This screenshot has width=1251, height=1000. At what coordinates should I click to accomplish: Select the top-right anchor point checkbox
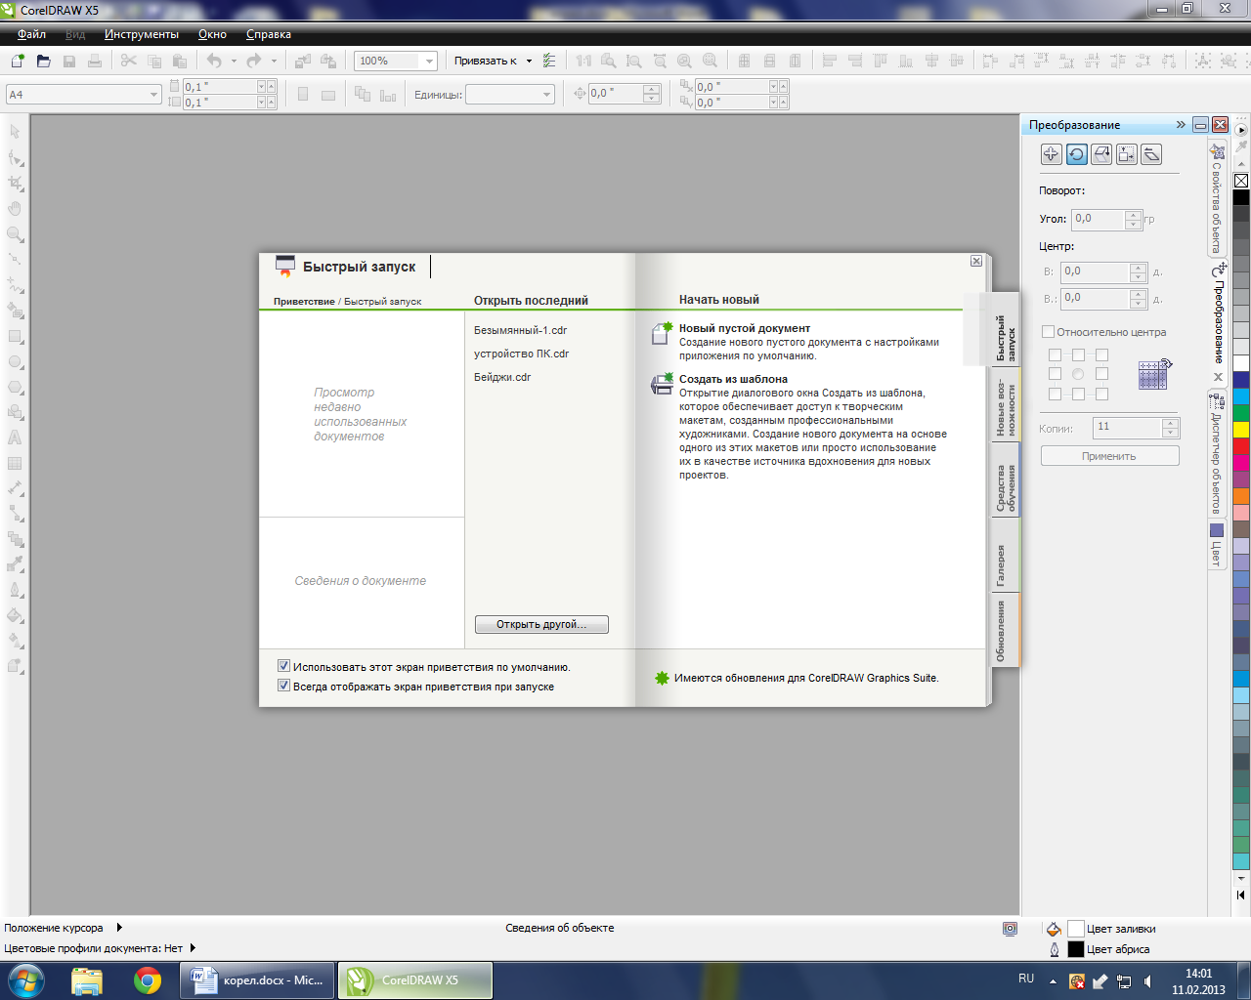point(1101,355)
